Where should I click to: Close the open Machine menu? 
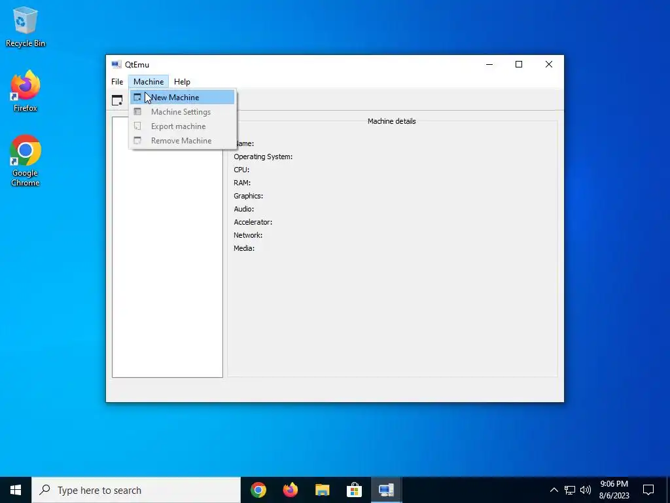[149, 82]
